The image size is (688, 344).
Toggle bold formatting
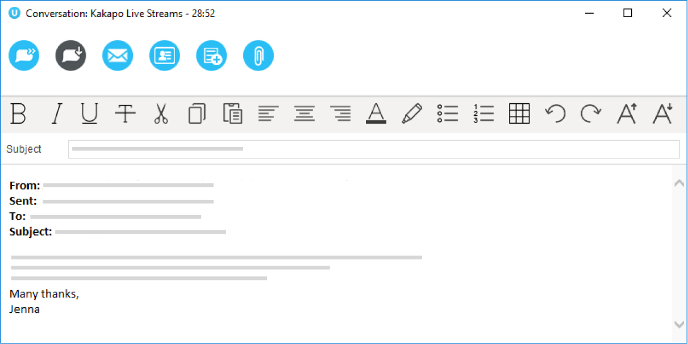click(x=19, y=114)
